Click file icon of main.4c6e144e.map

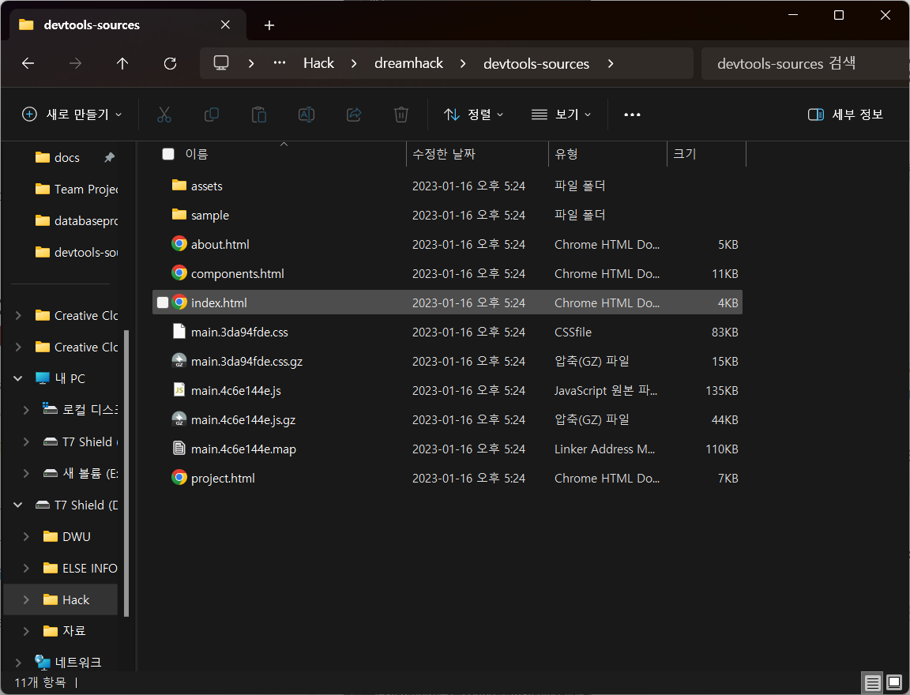tap(179, 448)
